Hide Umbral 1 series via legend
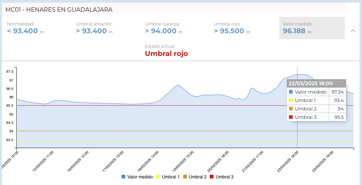Image resolution: width=362 pixels, height=185 pixels. coord(167,177)
